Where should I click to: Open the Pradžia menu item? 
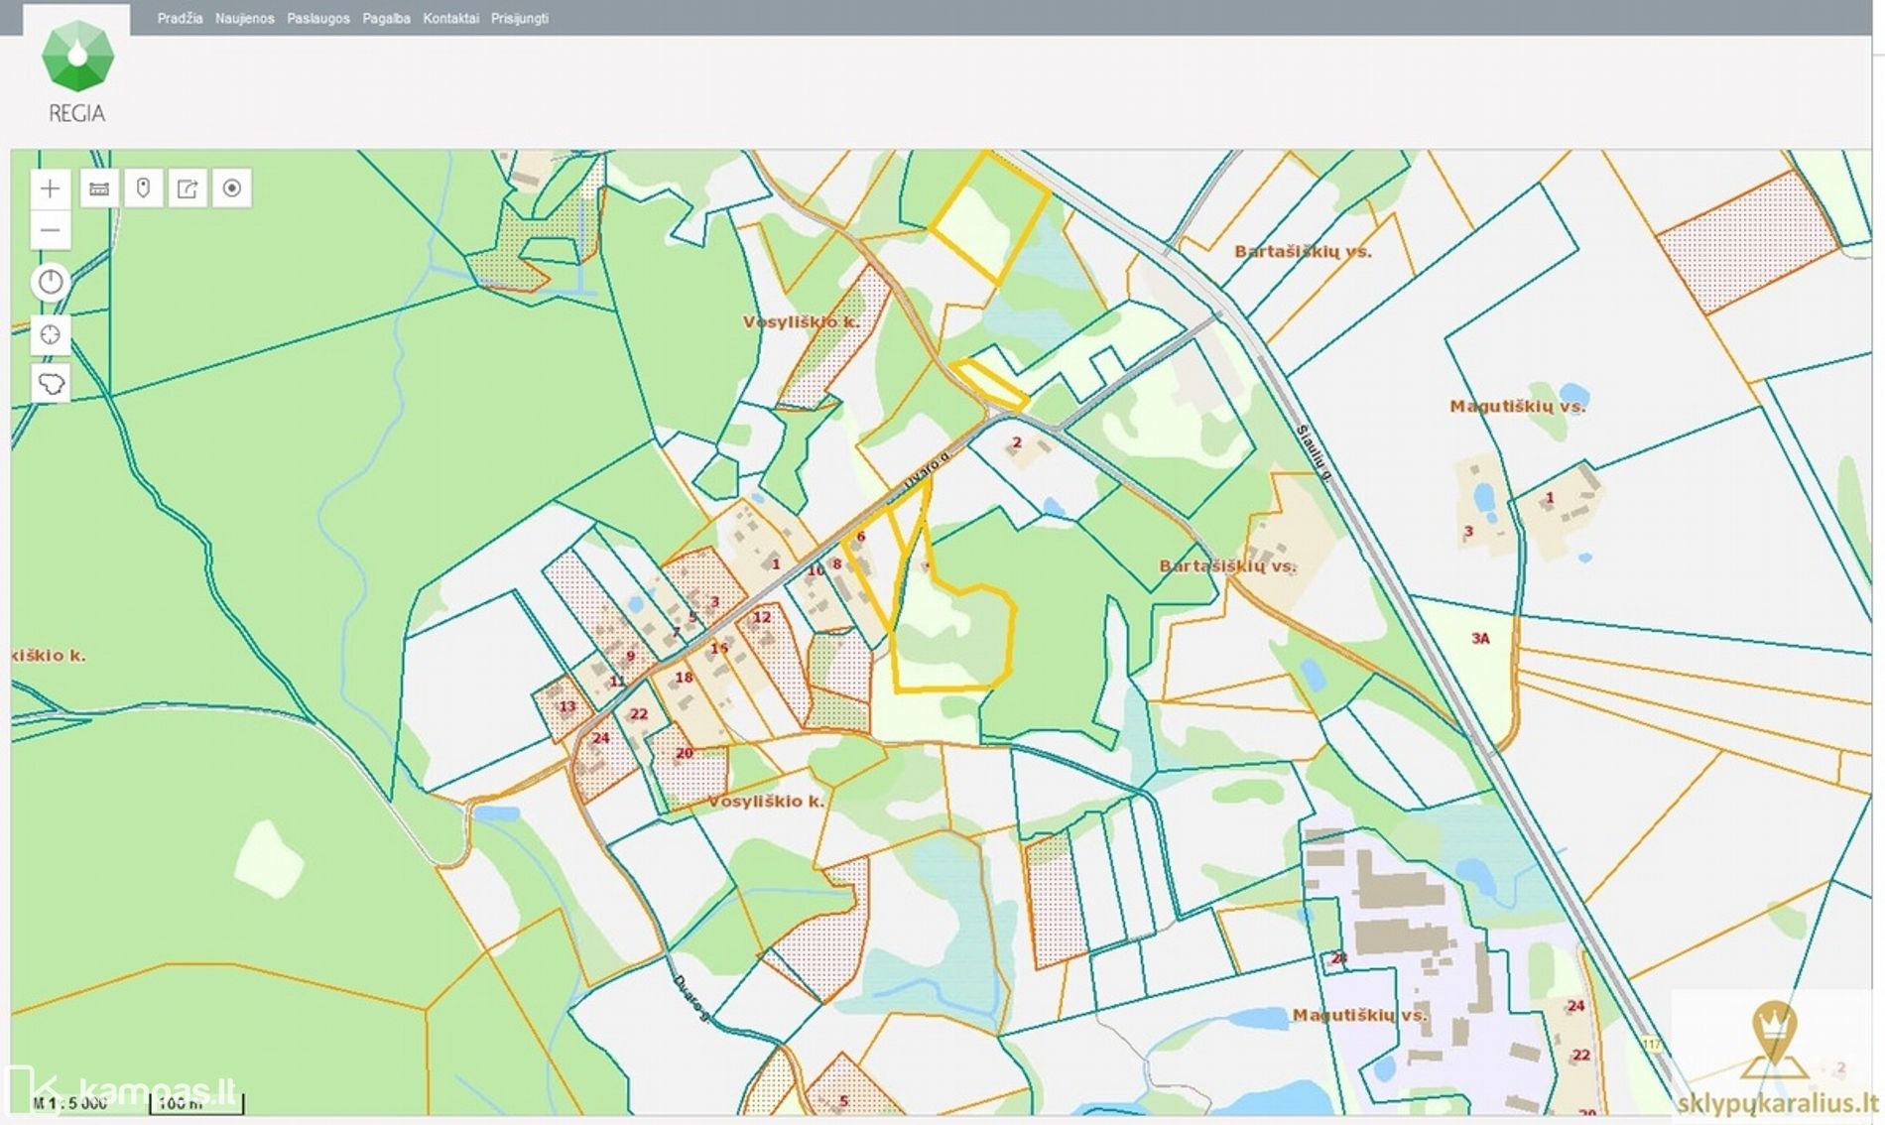[x=180, y=18]
